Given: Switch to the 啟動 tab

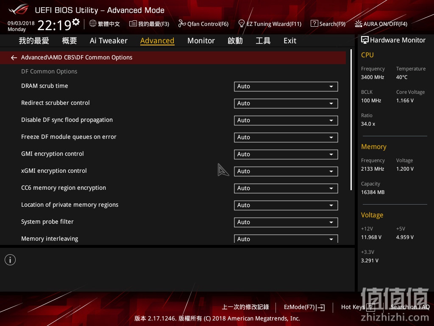Looking at the screenshot, I should tap(235, 41).
